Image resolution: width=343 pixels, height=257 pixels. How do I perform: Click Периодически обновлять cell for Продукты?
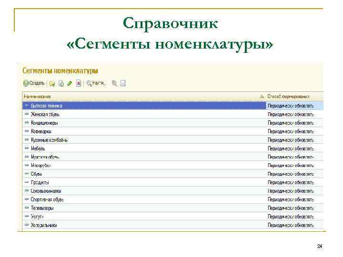coord(295,182)
